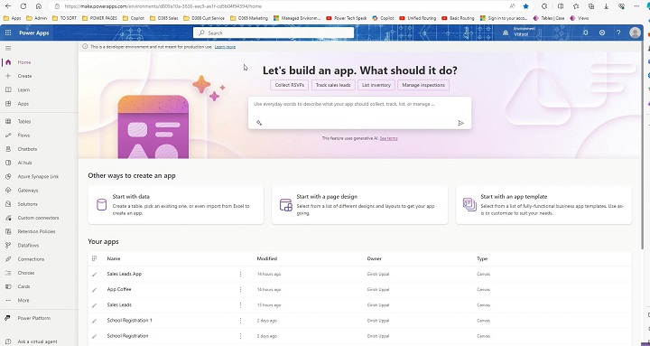
Task: Select the Start with an app template card
Action: click(x=543, y=205)
